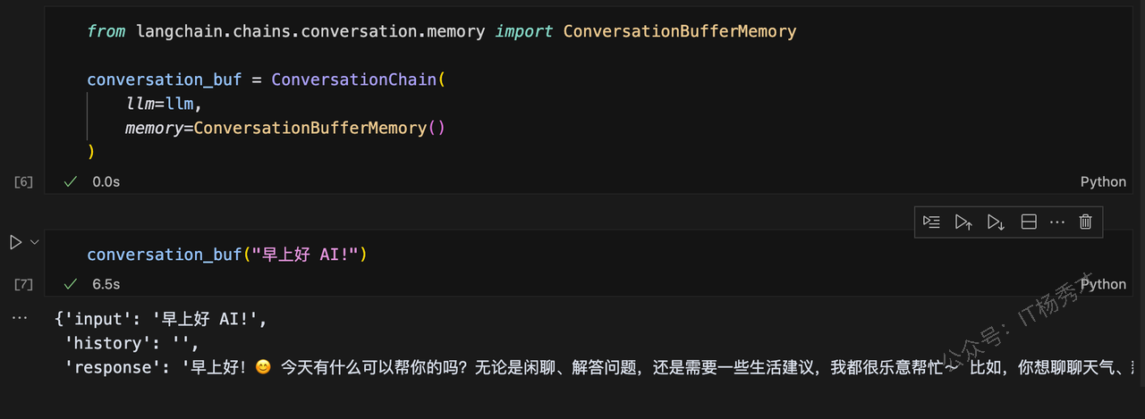Screen dimensions: 1145x419
Task: Run the conversation_buf cell with play button
Action: (15, 242)
